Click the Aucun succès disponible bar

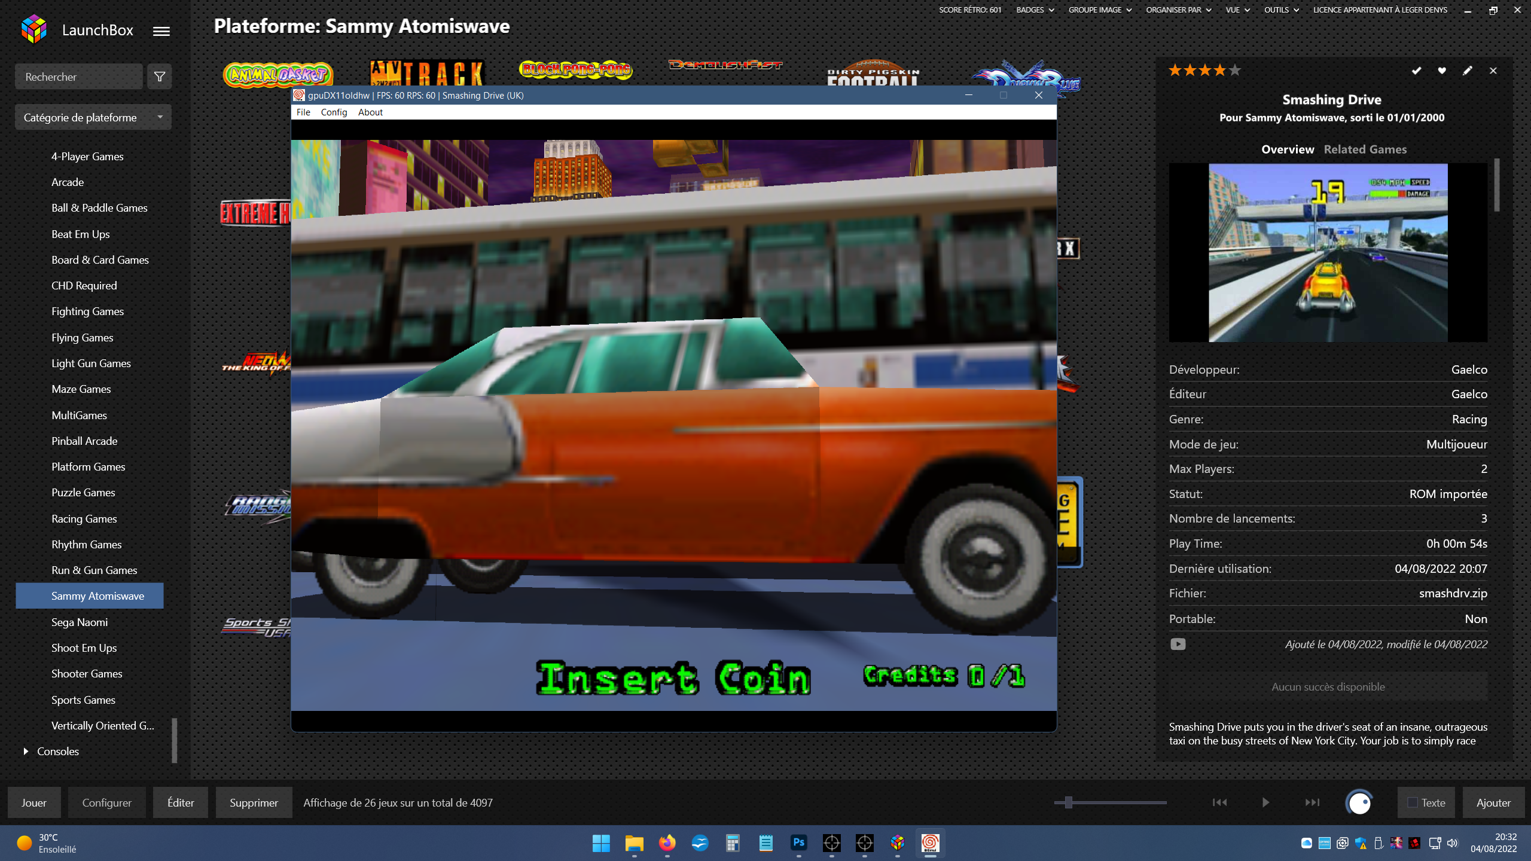[x=1328, y=687]
